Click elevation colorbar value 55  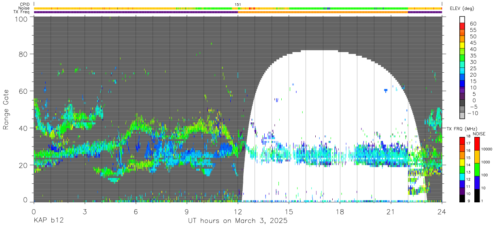coord(474,30)
